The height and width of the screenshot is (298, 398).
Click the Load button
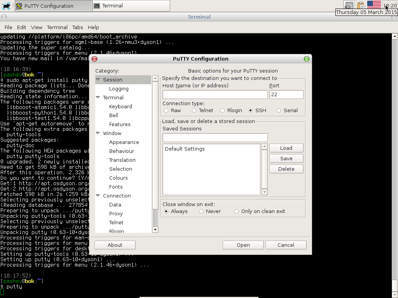[286, 148]
